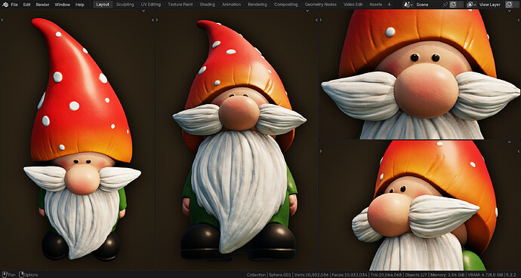This screenshot has height=278, width=521.
Task: Open the Texture Paint workspace tab
Action: point(180,5)
